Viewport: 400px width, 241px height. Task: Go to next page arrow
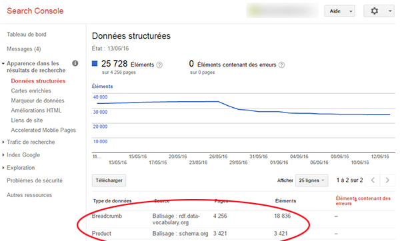coord(387,180)
